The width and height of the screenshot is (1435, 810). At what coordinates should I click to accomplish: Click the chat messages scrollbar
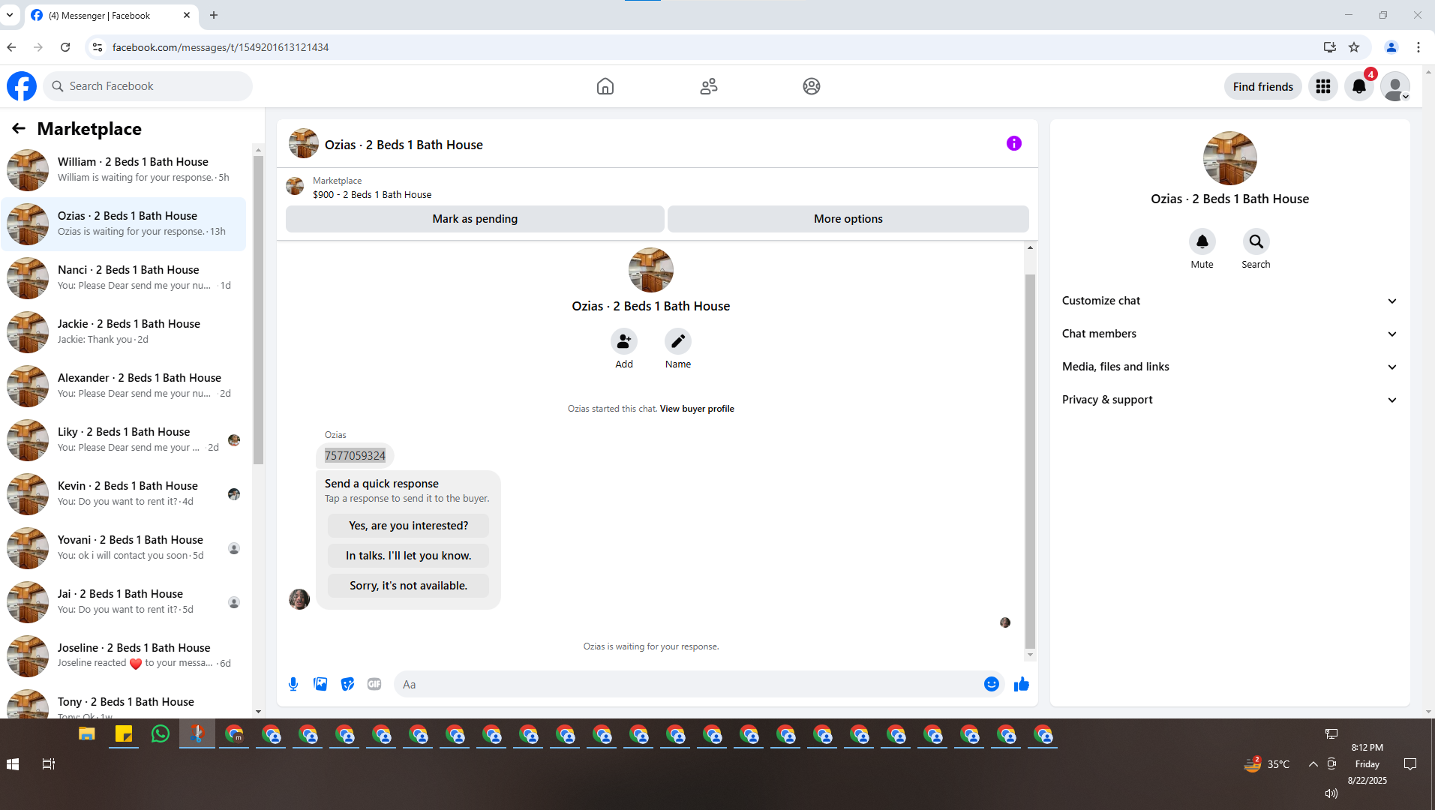(1029, 460)
